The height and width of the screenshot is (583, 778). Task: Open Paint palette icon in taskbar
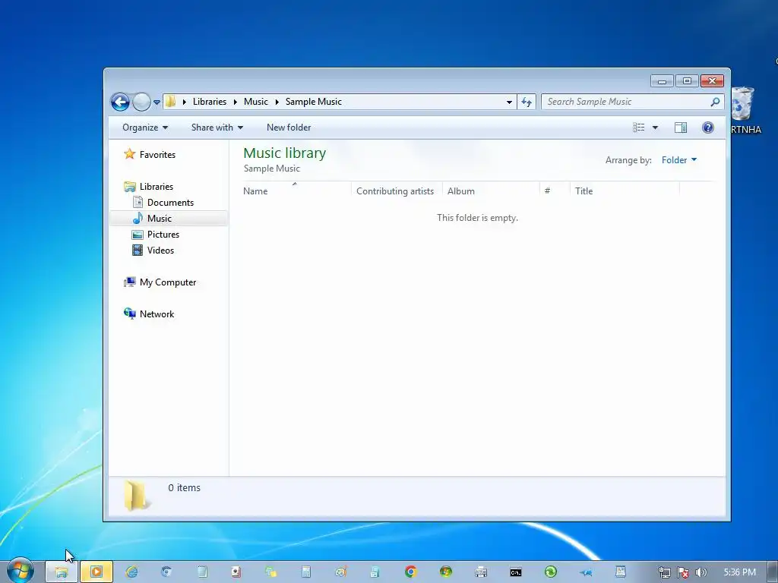pos(341,572)
